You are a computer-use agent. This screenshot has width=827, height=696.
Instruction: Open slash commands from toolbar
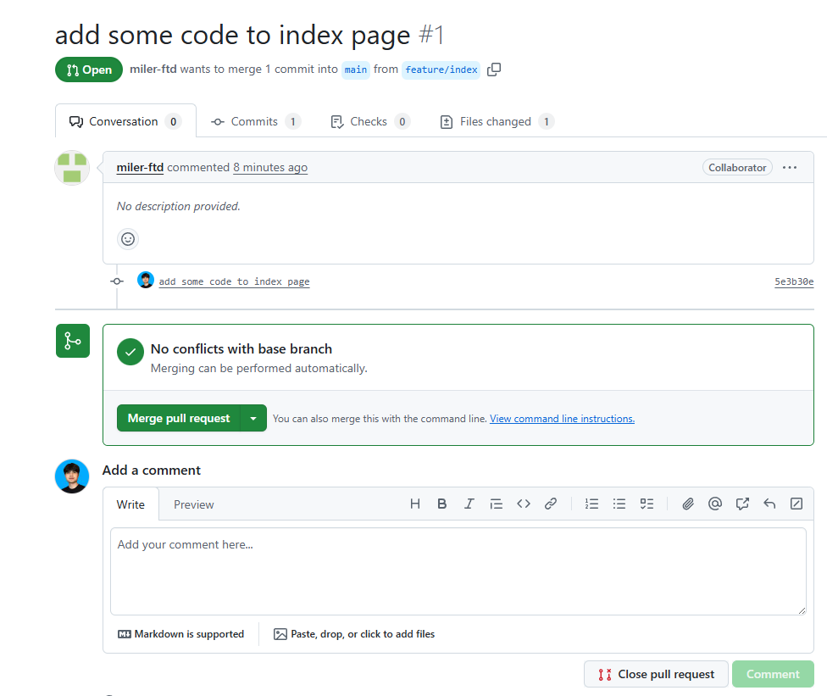[x=796, y=504]
